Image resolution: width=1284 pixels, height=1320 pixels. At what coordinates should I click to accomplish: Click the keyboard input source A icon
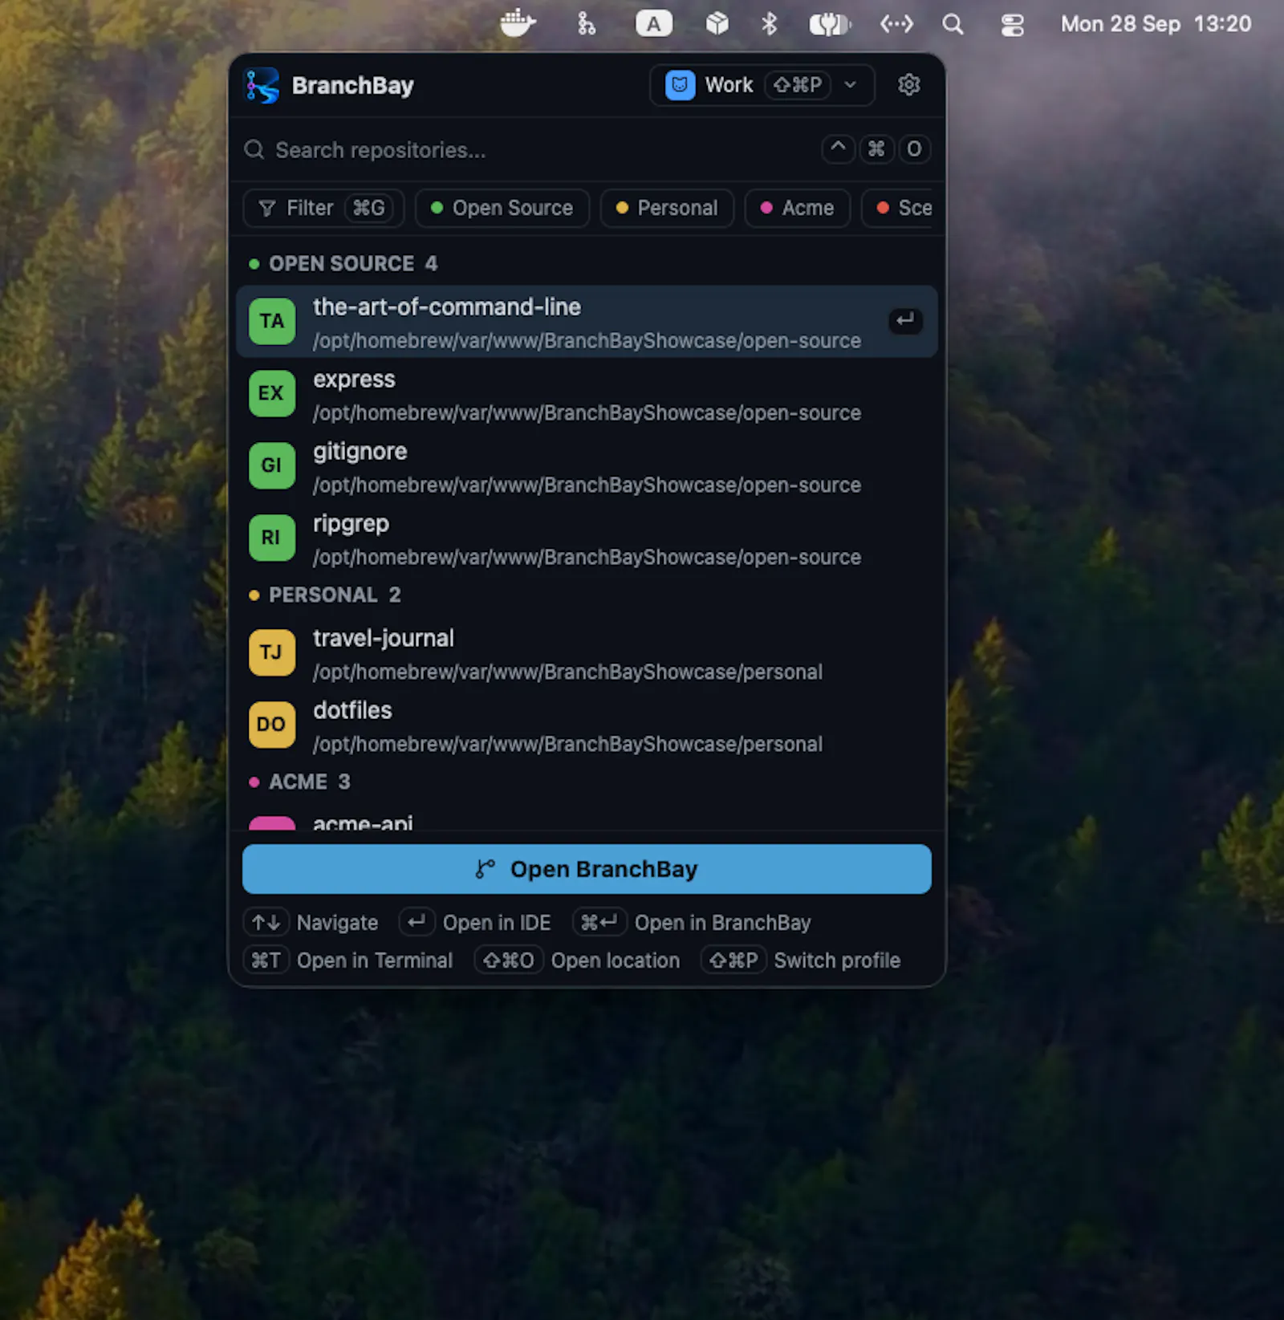(x=653, y=24)
